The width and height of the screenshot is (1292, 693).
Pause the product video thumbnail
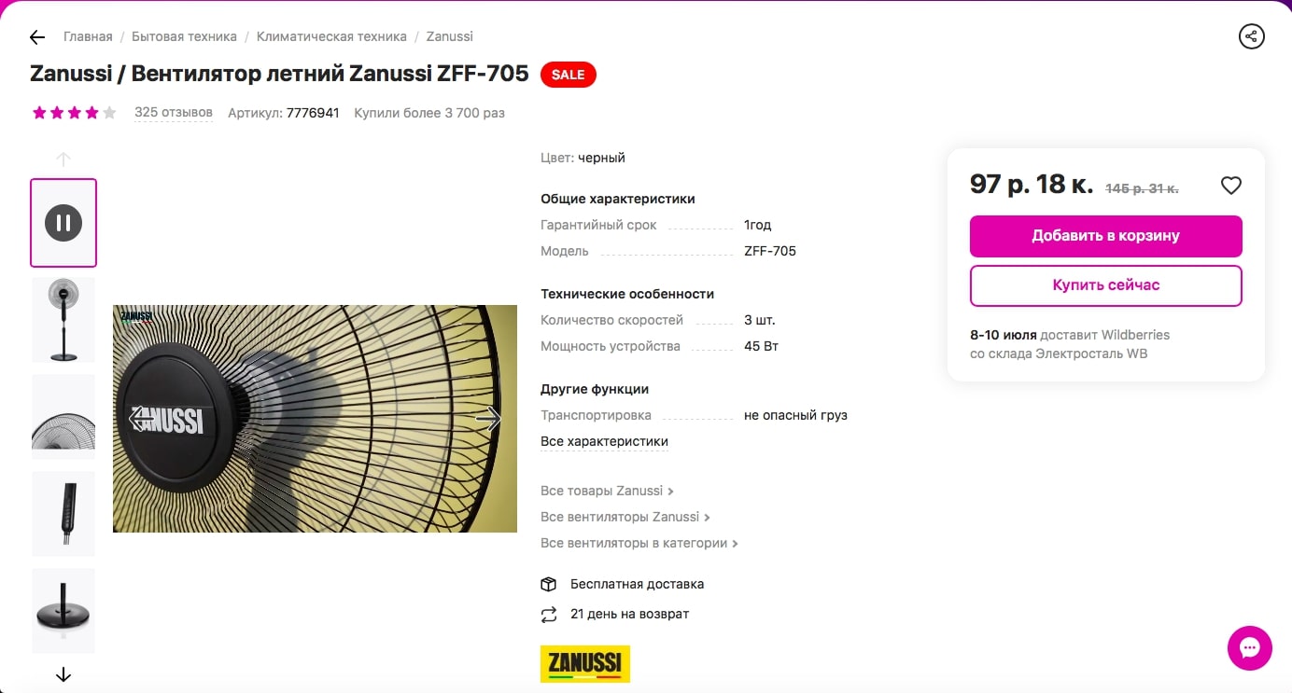pyautogui.click(x=63, y=223)
